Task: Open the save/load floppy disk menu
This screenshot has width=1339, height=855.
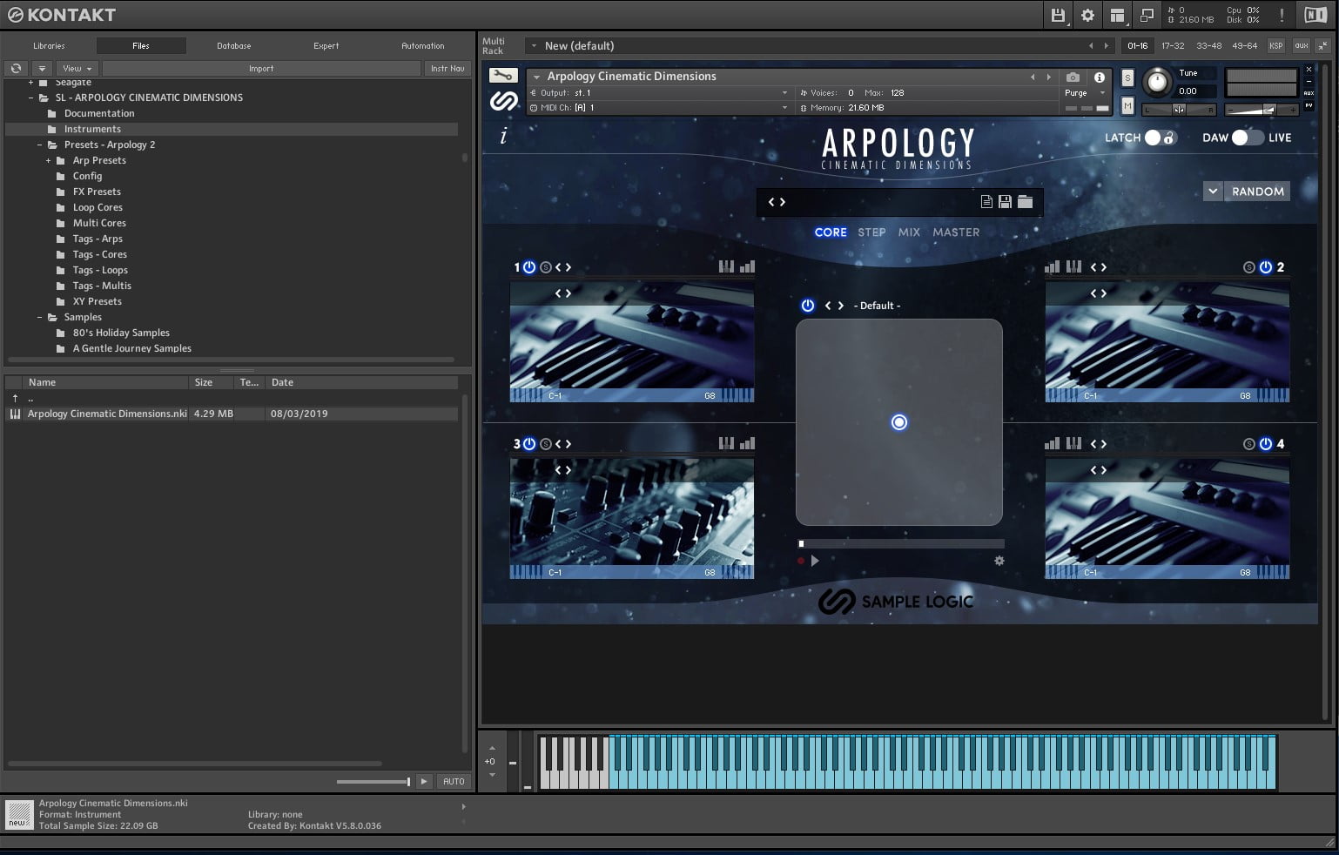Action: point(1058,15)
